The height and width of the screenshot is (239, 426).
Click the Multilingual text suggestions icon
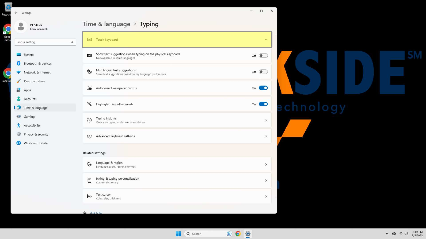pos(89,72)
